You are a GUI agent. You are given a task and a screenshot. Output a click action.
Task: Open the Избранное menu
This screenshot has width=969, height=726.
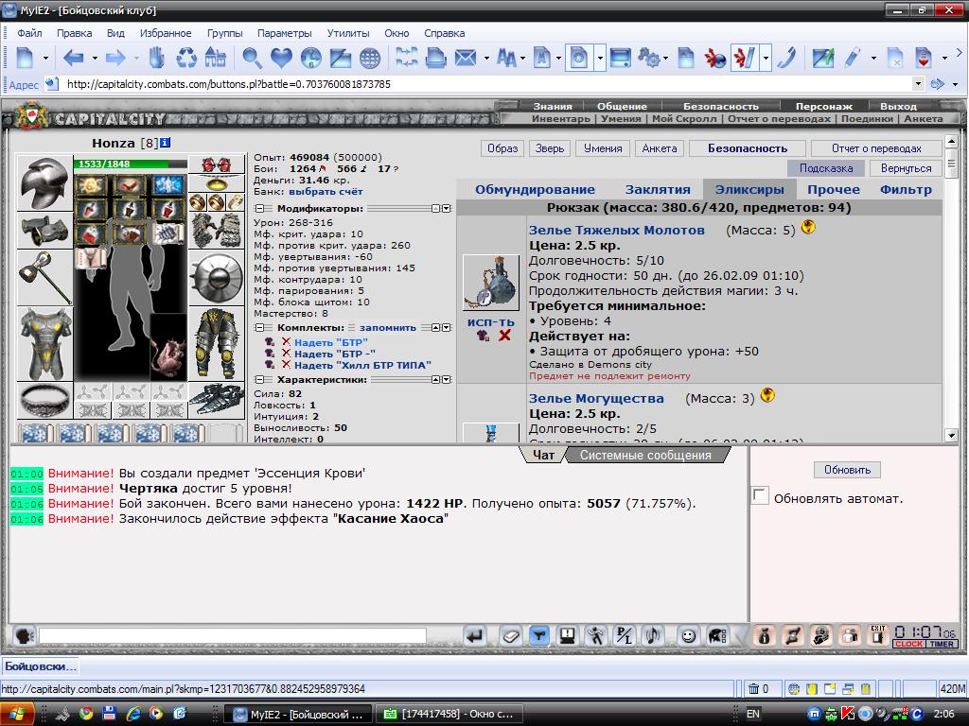pos(166,33)
